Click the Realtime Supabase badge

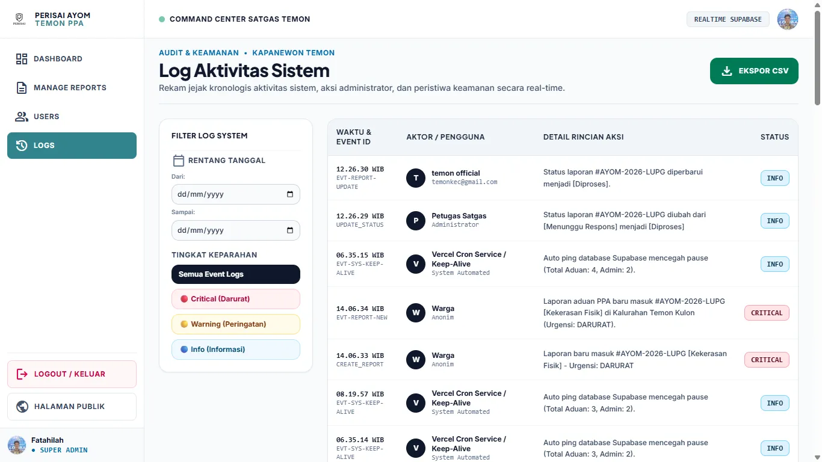[728, 19]
